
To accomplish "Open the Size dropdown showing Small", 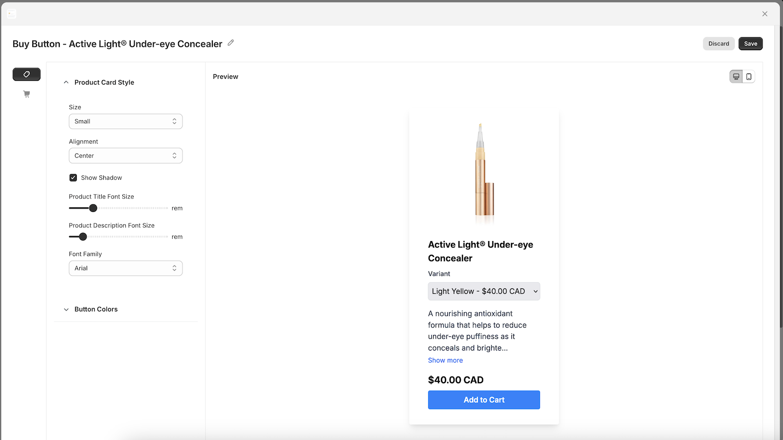I will coord(125,121).
